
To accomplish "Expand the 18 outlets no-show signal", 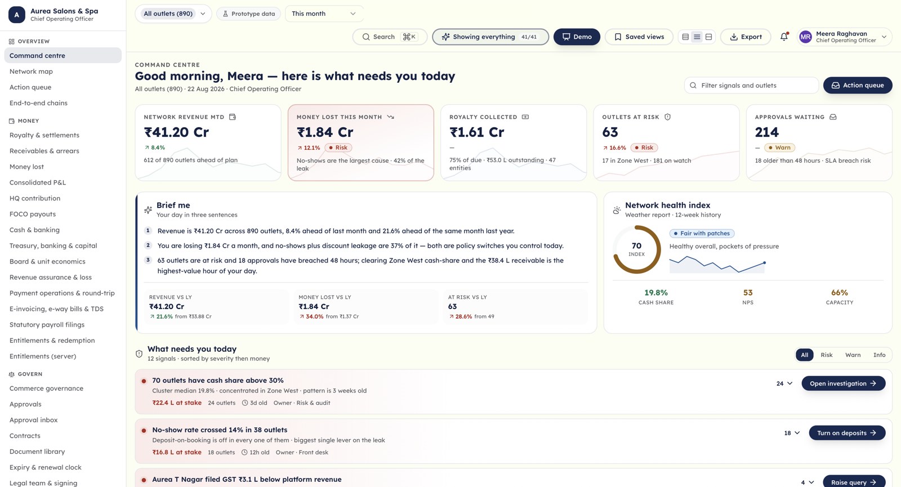I will tap(792, 433).
